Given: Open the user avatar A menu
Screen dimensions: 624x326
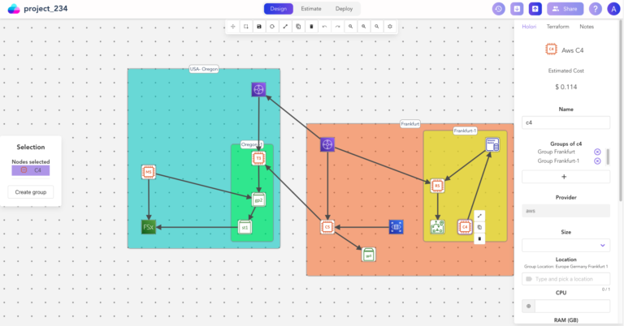Looking at the screenshot, I should (613, 9).
